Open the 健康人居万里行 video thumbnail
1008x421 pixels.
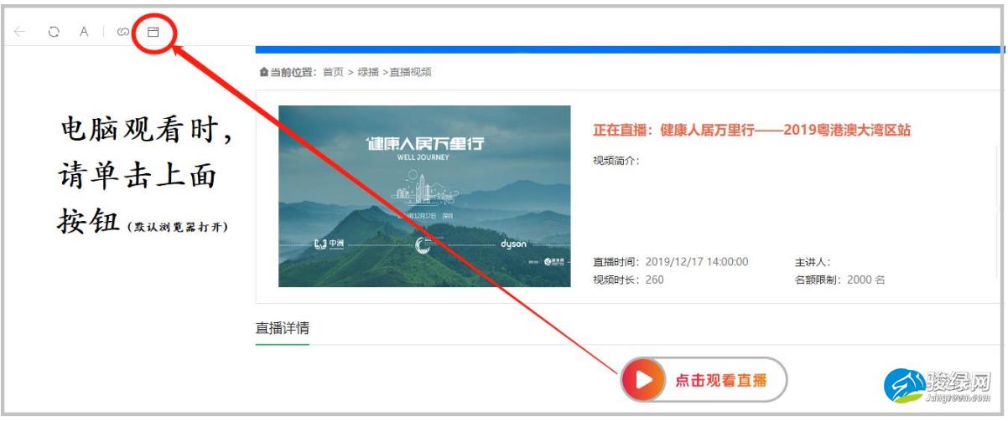click(x=424, y=196)
